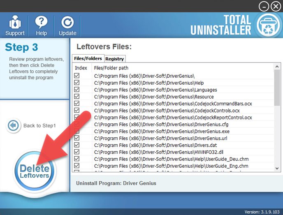Open the Support icon
This screenshot has height=215, width=283.
[x=15, y=22]
